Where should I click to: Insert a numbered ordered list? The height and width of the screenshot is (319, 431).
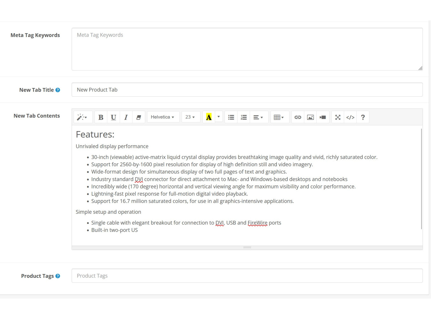point(244,117)
